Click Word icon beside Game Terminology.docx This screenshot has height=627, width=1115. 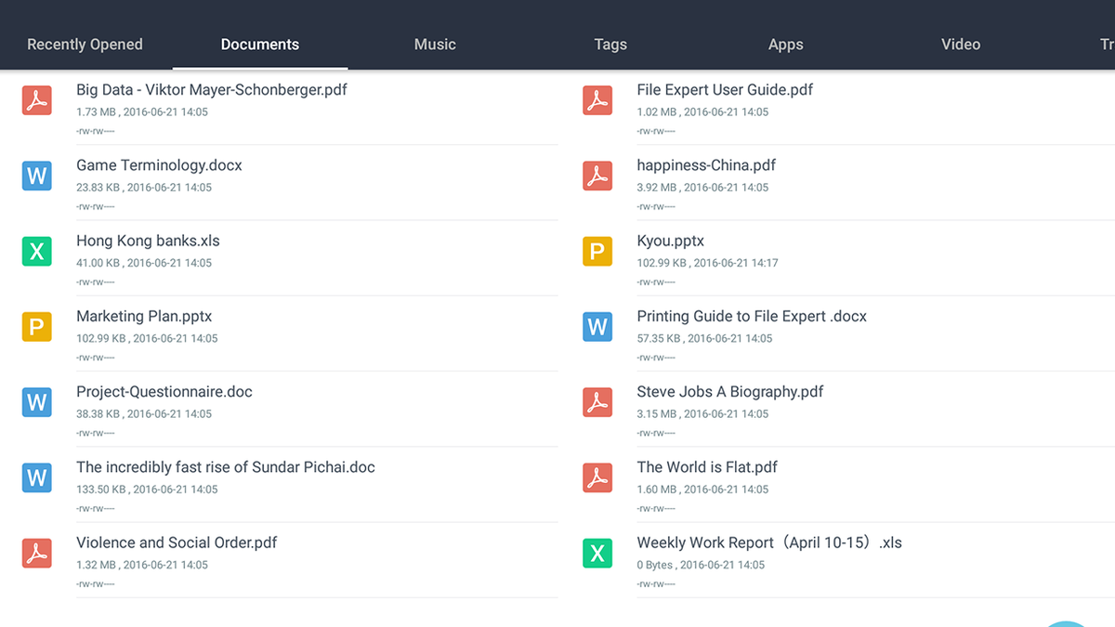click(37, 175)
